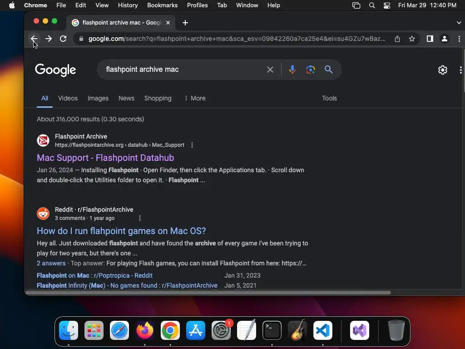Submit search with magnifying glass icon

pyautogui.click(x=328, y=70)
